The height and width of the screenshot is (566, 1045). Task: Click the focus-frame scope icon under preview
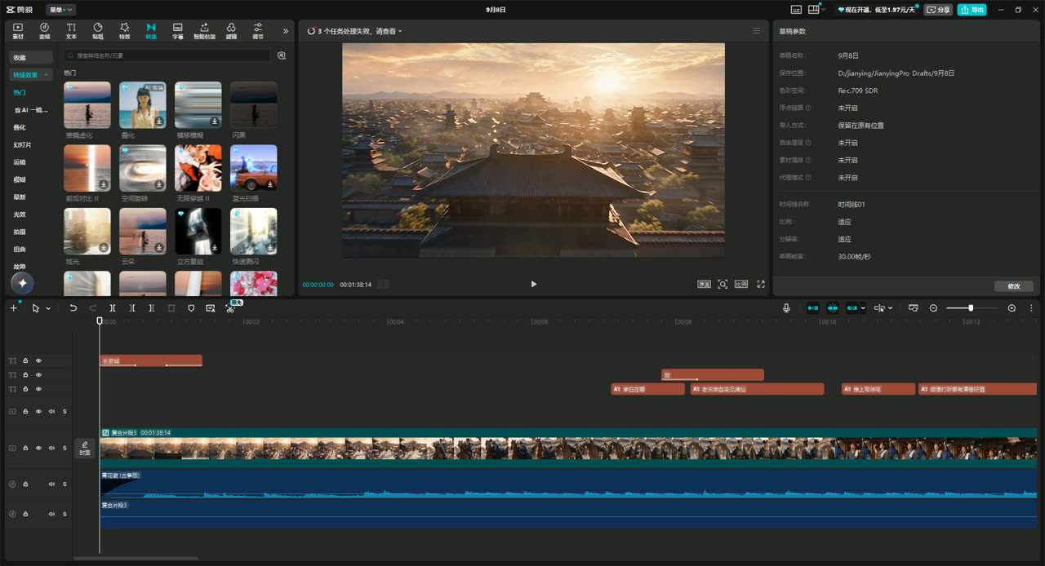tap(723, 284)
